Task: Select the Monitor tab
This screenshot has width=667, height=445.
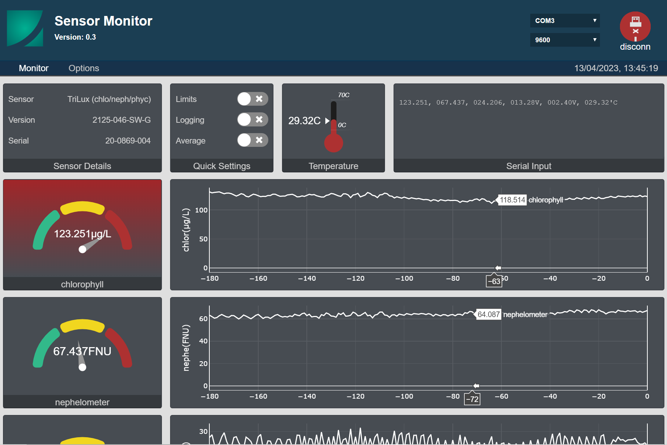Action: [x=34, y=68]
